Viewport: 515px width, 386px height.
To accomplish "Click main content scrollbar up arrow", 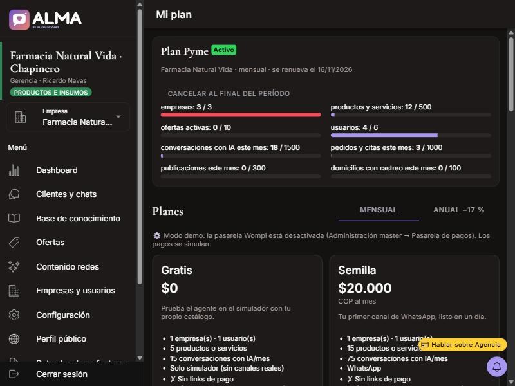I will click(511, 33).
